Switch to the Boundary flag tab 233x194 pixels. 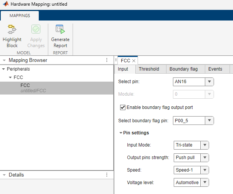pyautogui.click(x=183, y=69)
